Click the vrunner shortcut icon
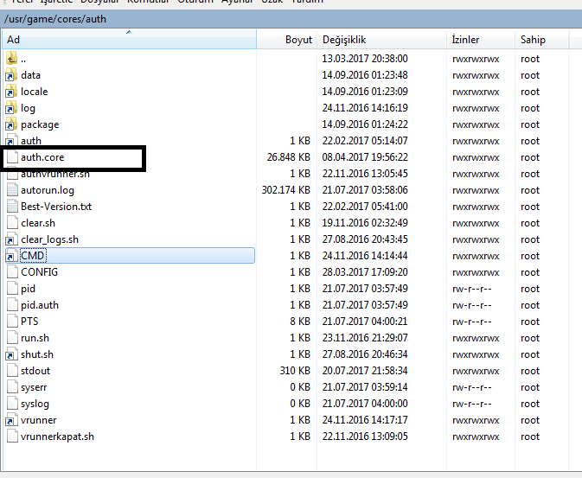The width and height of the screenshot is (582, 478). coord(11,420)
